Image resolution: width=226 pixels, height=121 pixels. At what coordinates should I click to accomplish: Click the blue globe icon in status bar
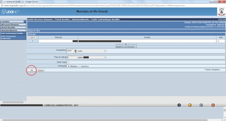point(201,105)
